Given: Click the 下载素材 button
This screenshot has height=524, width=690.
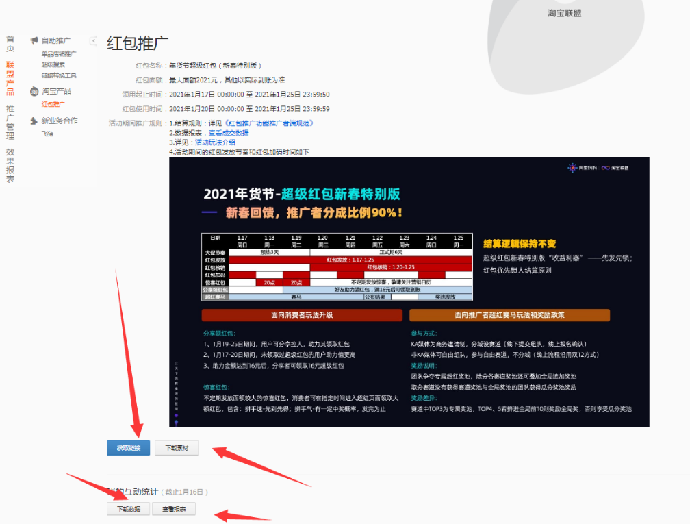Looking at the screenshot, I should 177,448.
